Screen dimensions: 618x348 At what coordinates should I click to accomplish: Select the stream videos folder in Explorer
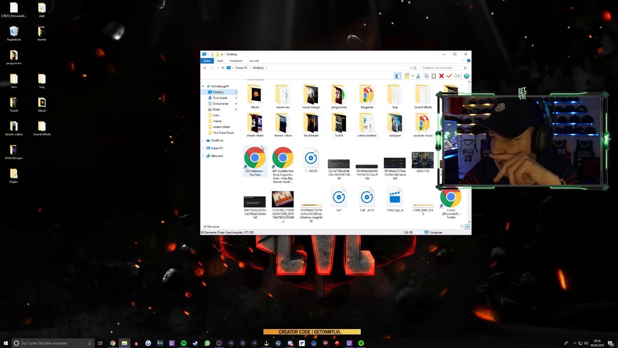(x=283, y=125)
